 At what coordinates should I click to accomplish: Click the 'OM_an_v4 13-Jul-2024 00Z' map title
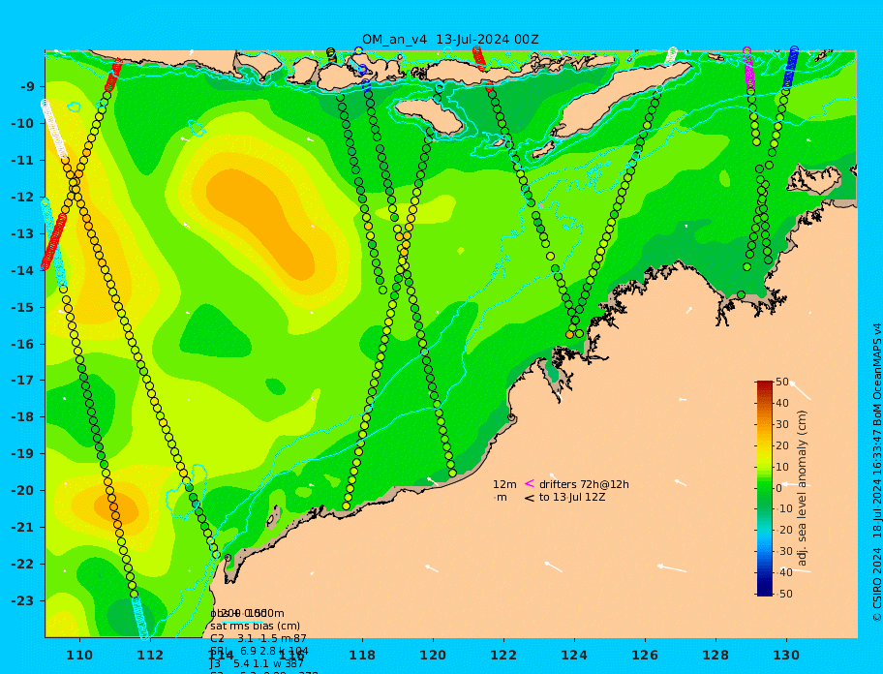450,40
